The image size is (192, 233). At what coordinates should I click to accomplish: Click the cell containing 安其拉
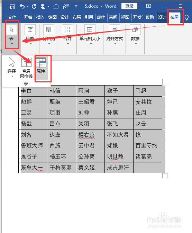tap(148, 102)
